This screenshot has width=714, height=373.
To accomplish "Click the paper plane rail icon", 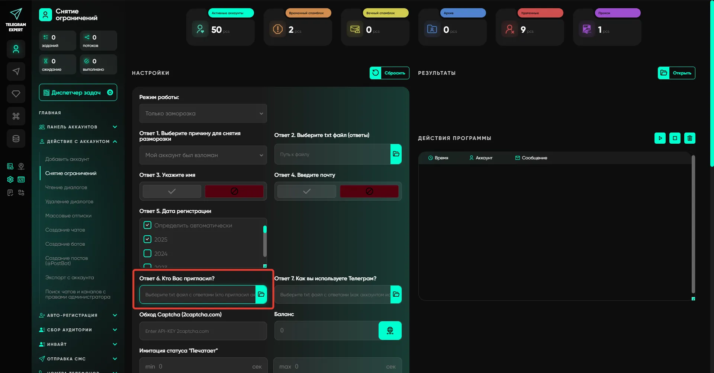I will [16, 71].
